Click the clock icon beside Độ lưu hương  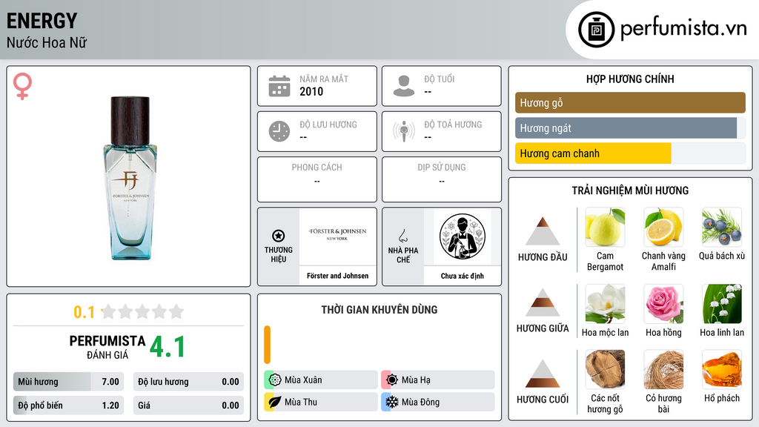[x=279, y=131]
